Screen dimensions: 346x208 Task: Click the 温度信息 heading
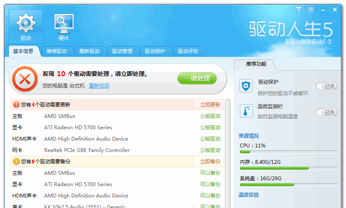(249, 195)
